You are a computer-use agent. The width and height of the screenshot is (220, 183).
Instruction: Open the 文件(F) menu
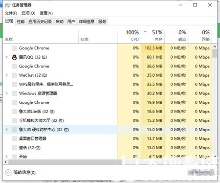pos(11,13)
